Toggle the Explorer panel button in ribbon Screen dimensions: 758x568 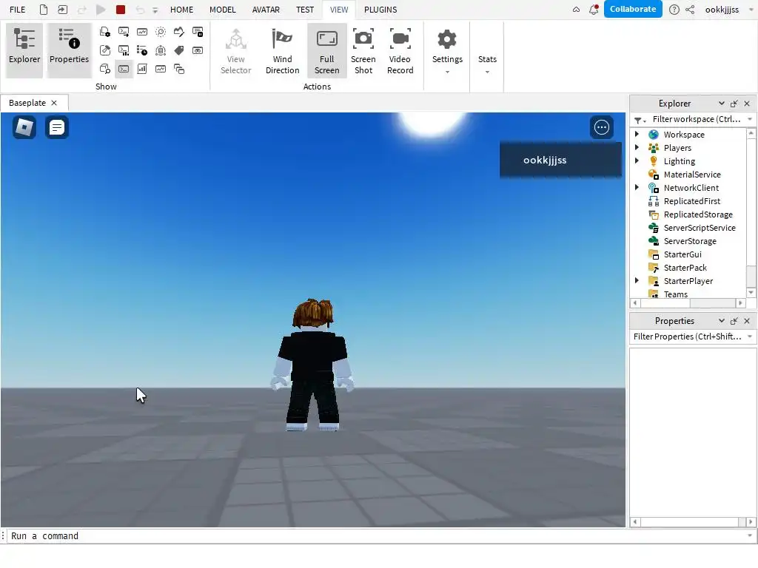[x=24, y=50]
